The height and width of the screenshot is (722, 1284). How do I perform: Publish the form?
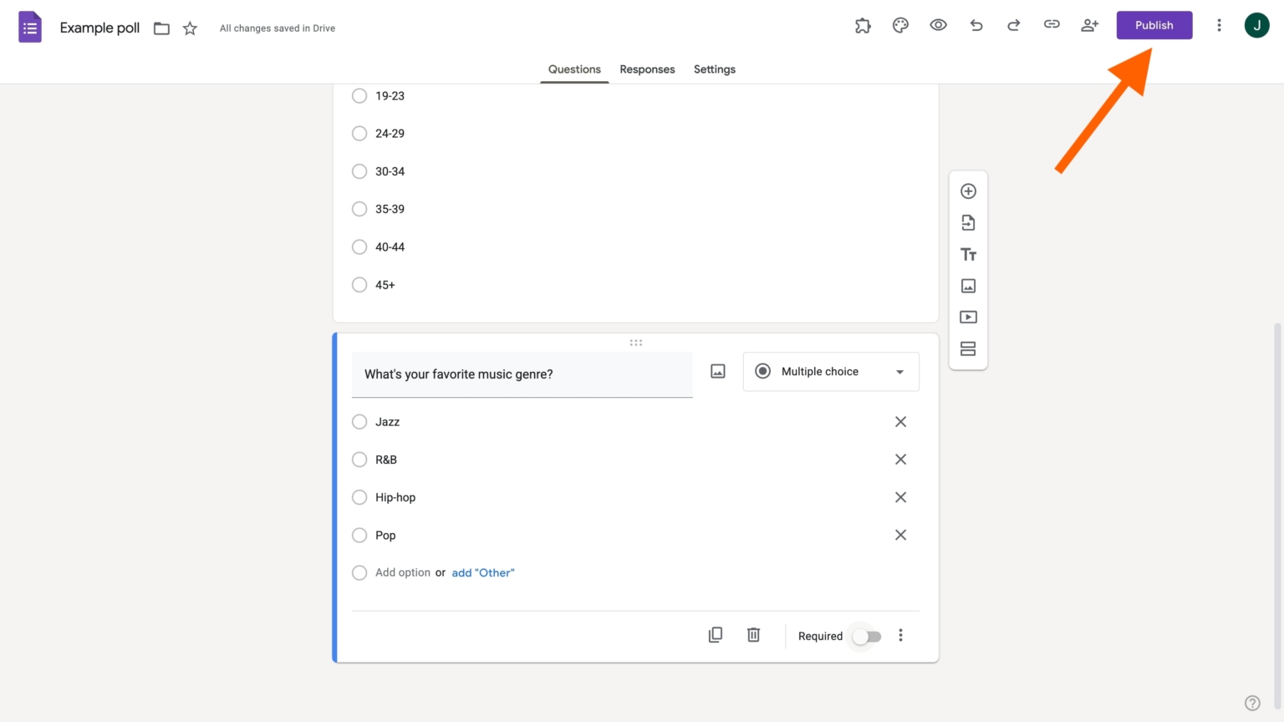[x=1154, y=25]
